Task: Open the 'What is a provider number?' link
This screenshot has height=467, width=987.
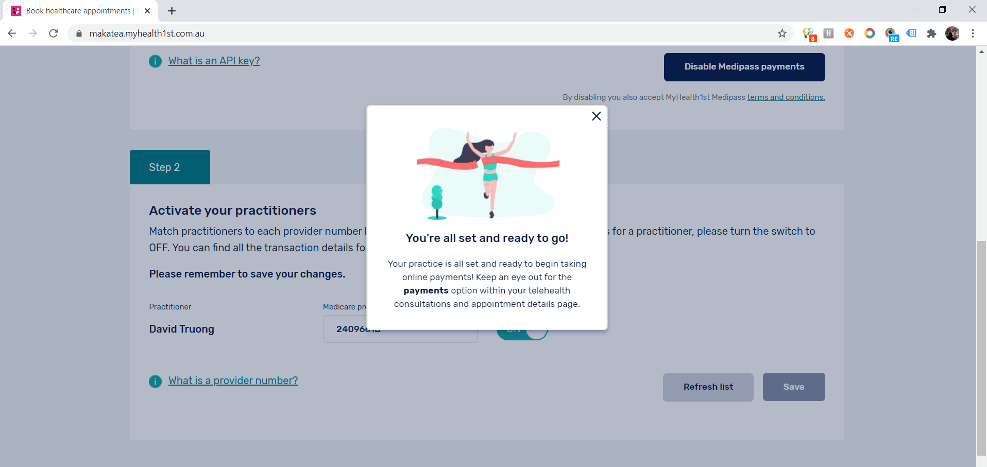Action: coord(233,380)
